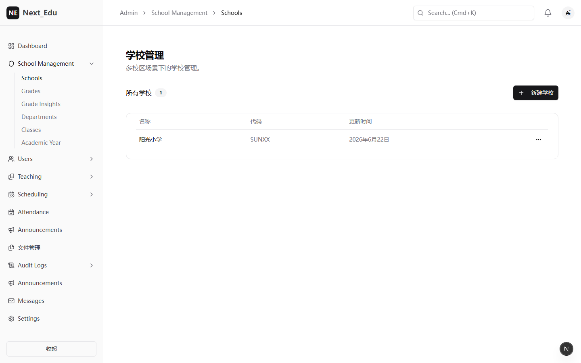Screen dimensions: 581x363
Task: Click the NE logo icon
Action: [13, 13]
